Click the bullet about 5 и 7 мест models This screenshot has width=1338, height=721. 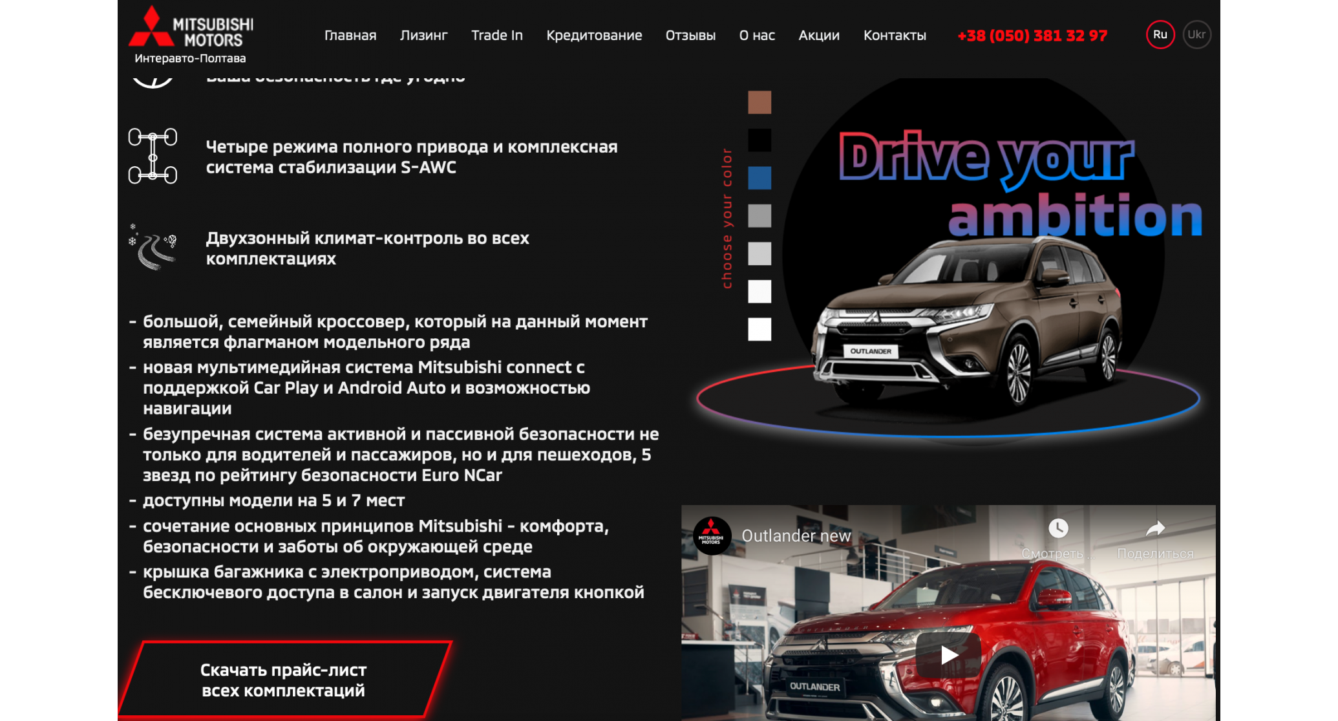[273, 500]
